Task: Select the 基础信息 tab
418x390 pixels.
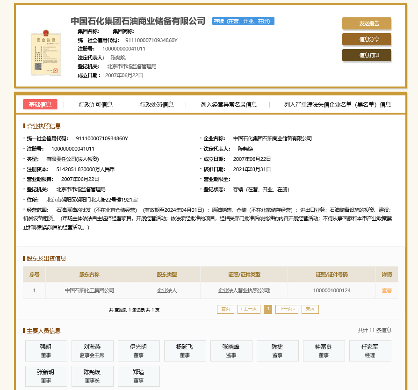Action: (x=40, y=104)
